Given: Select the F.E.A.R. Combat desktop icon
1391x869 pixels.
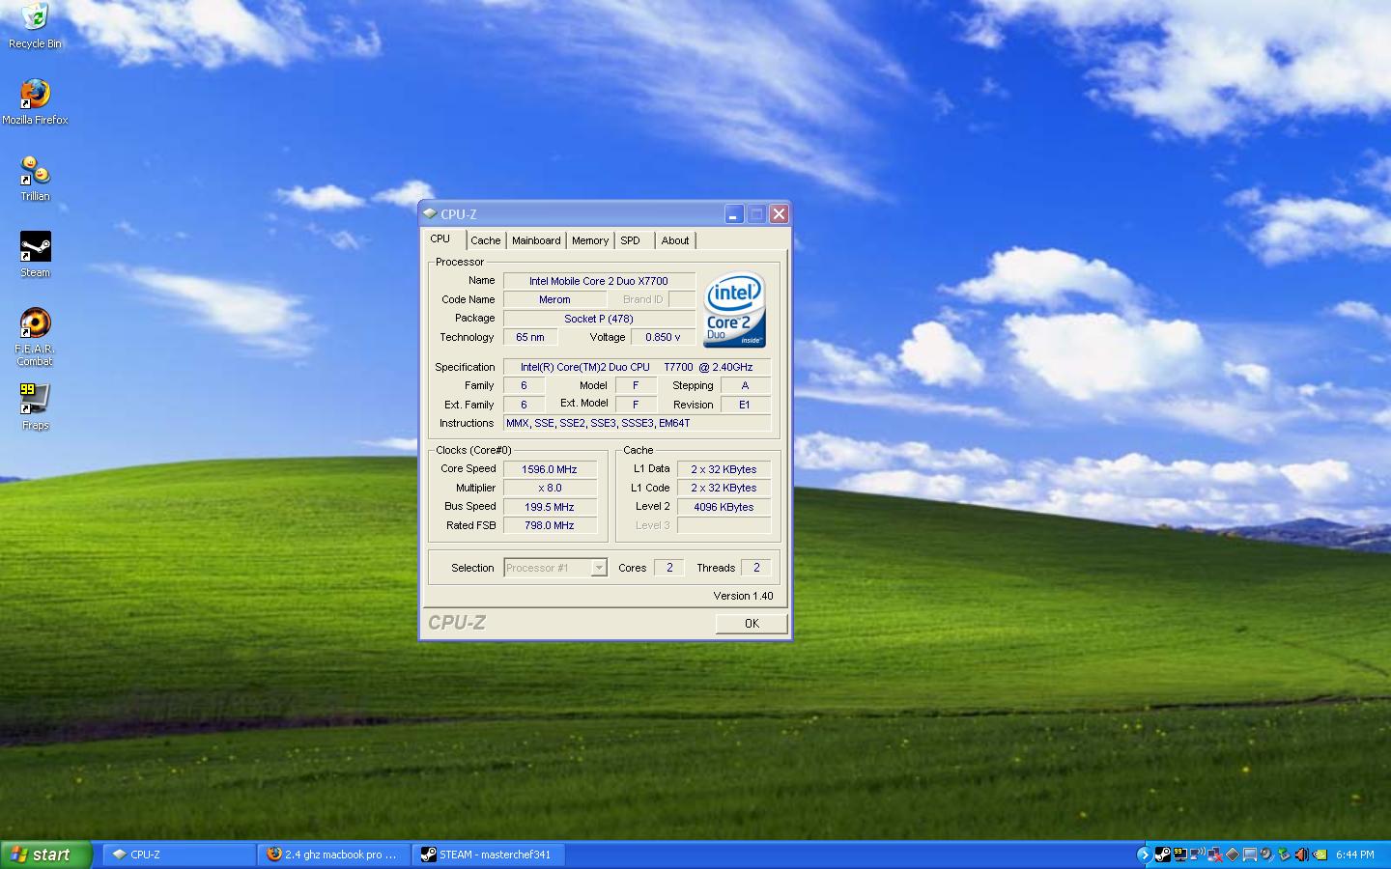Looking at the screenshot, I should click(x=35, y=336).
